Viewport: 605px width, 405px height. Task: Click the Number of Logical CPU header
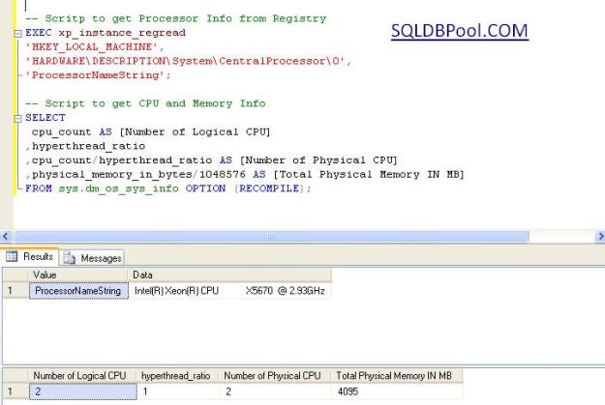80,375
